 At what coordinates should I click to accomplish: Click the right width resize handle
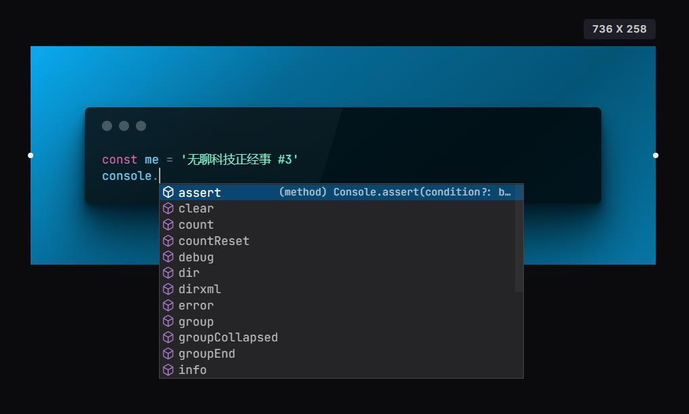(x=656, y=155)
